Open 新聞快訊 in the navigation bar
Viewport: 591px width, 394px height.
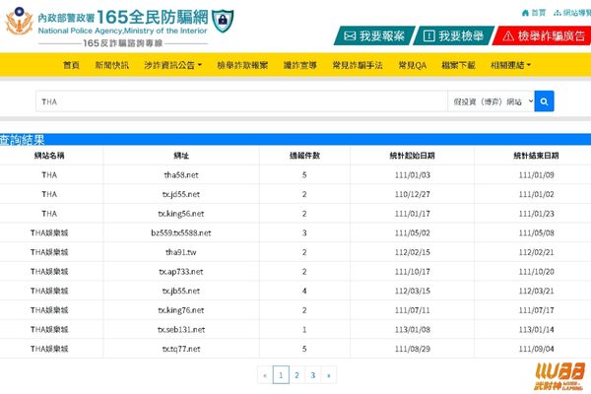click(x=112, y=65)
